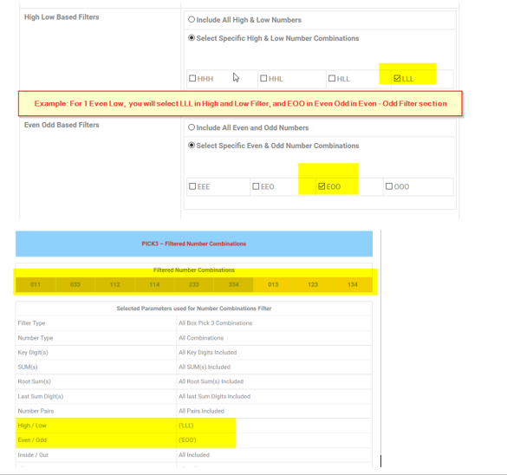The image size is (507, 475).
Task: Click the Number Type row label
Action: (x=36, y=338)
